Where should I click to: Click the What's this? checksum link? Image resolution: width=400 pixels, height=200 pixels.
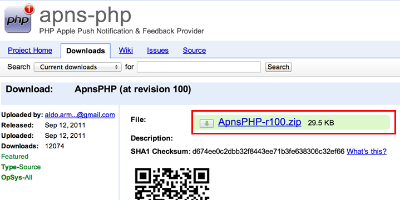pyautogui.click(x=366, y=152)
